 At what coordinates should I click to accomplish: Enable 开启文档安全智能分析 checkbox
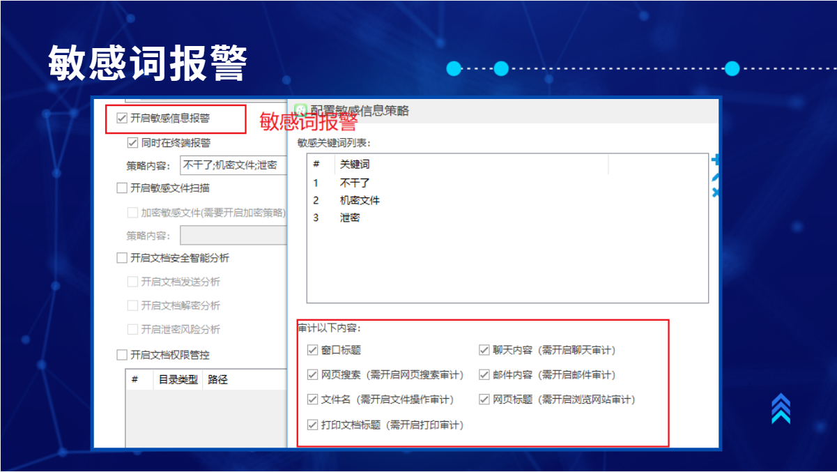[122, 258]
